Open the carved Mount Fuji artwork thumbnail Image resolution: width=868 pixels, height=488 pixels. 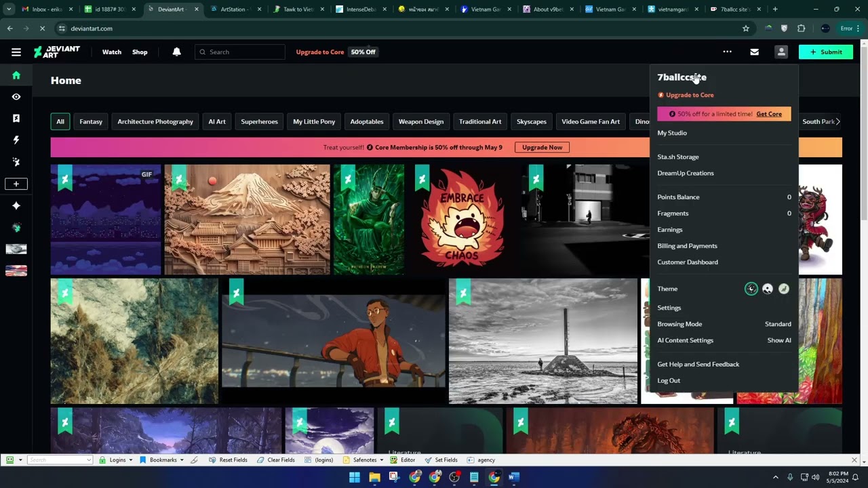247,220
